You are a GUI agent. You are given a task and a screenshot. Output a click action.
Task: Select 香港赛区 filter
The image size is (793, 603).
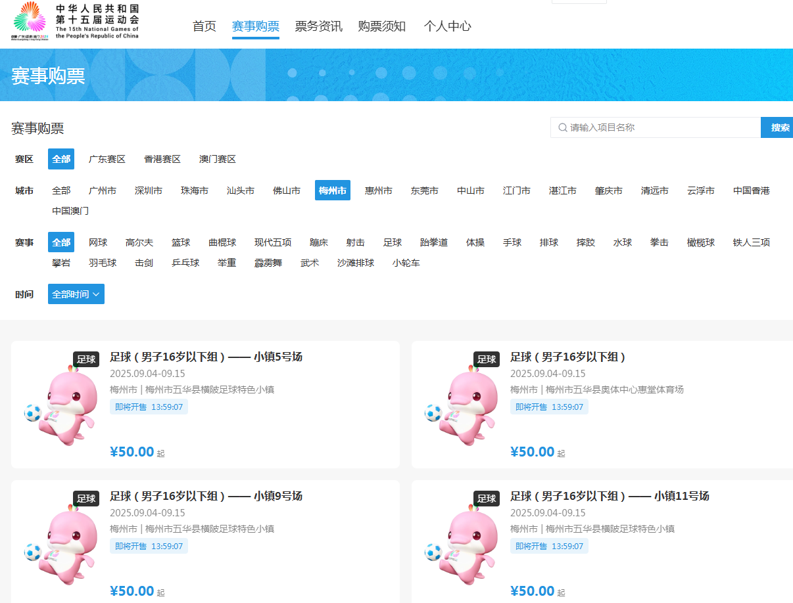[x=162, y=159]
